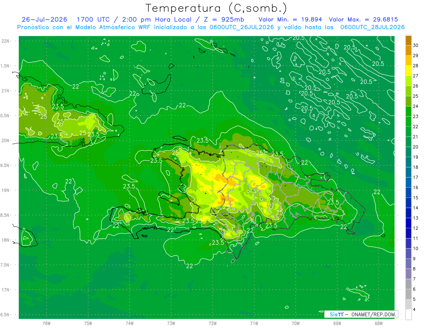Click the valid-until stamp '0600UTC_28JUL2026'
Image resolution: width=425 pixels, height=328 pixels.
[373, 27]
